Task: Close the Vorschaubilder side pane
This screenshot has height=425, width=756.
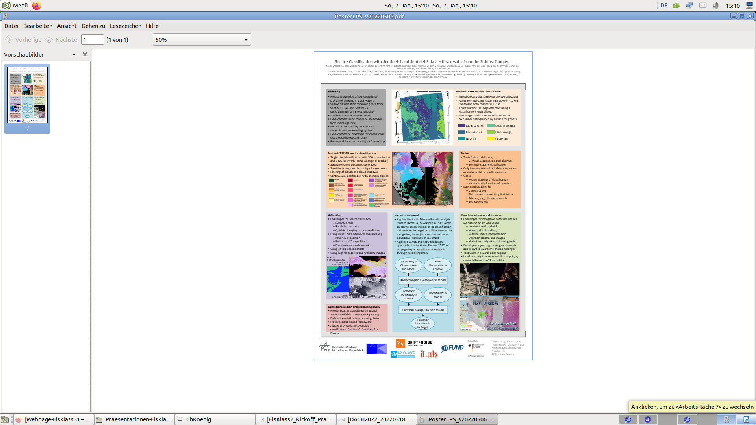Action: pos(85,54)
